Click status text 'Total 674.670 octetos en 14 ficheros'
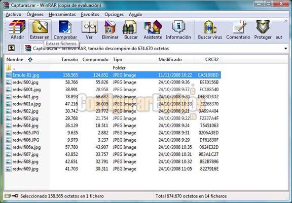Image resolution: width=292 pixels, height=203 pixels. tap(191, 196)
